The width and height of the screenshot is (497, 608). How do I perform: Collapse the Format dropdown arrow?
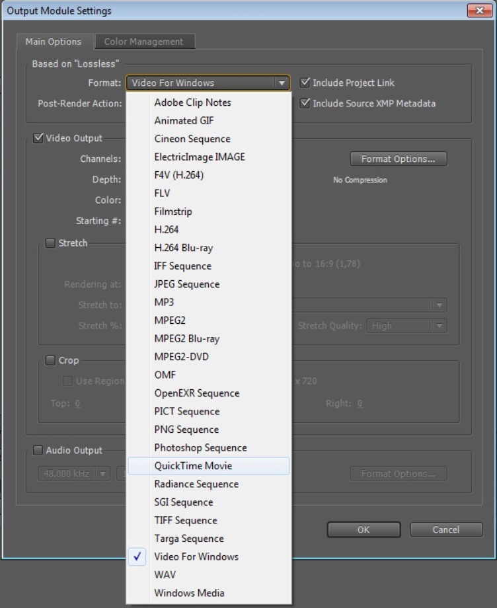tap(282, 83)
